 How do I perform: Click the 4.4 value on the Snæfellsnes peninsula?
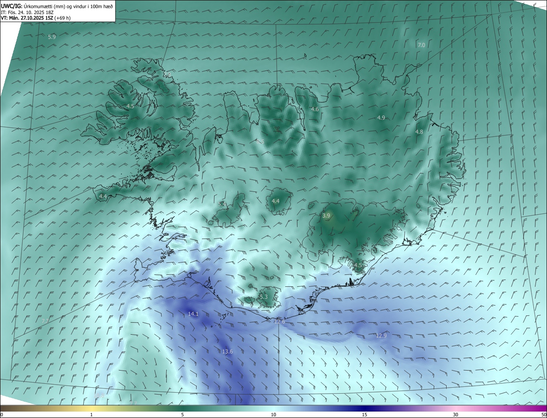coord(103,197)
